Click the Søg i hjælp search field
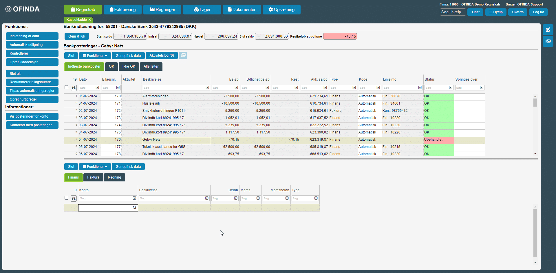 tap(453, 12)
